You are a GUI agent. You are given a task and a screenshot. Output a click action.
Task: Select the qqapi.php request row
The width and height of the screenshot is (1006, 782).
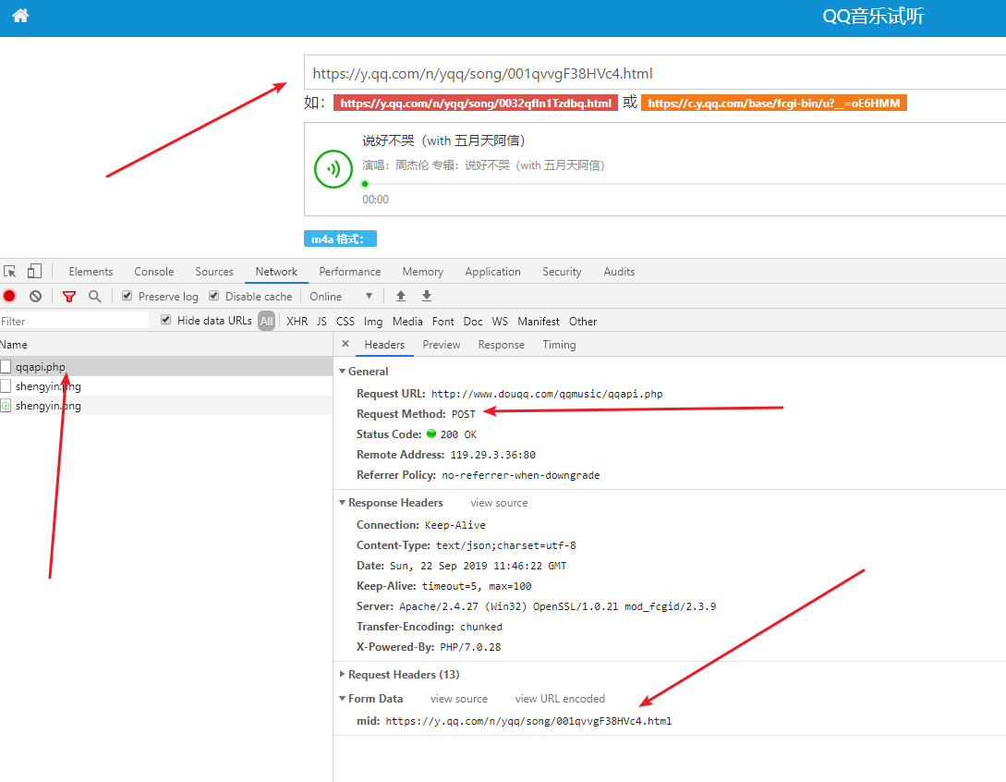coord(166,367)
